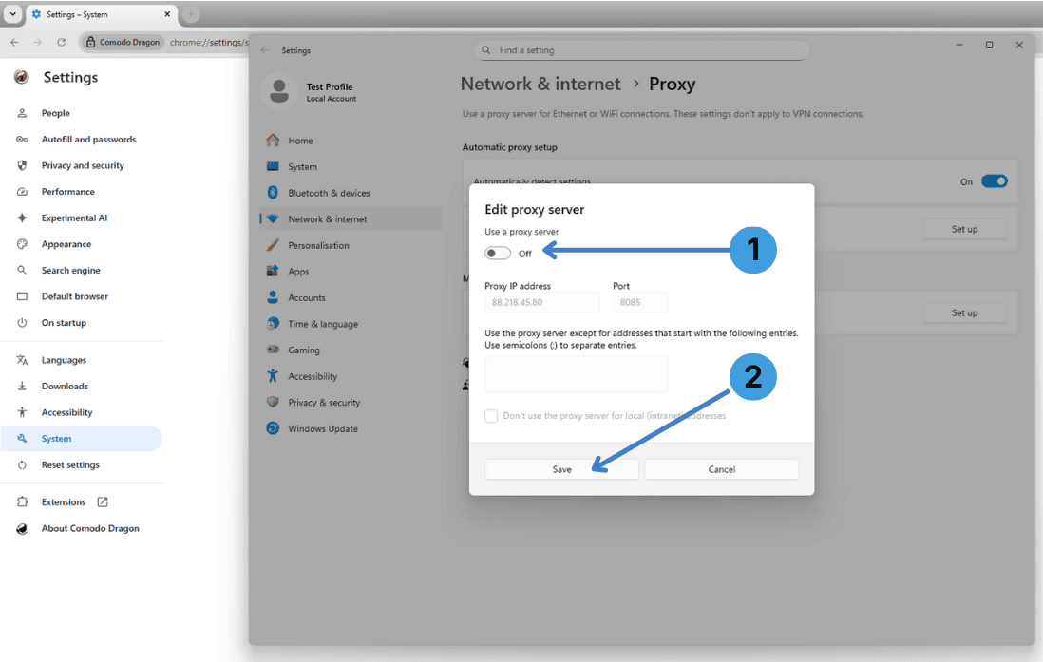Open Reset settings icon

[x=22, y=465]
